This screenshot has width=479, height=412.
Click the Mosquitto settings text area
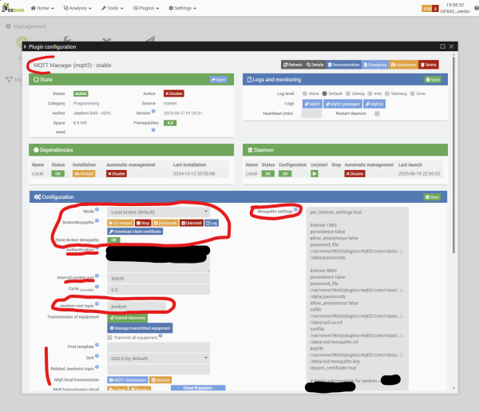[357, 299]
